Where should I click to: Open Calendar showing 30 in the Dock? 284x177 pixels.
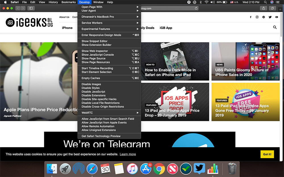tap(105, 168)
